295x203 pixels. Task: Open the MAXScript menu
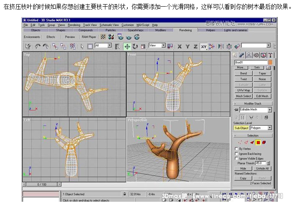pos(143,25)
